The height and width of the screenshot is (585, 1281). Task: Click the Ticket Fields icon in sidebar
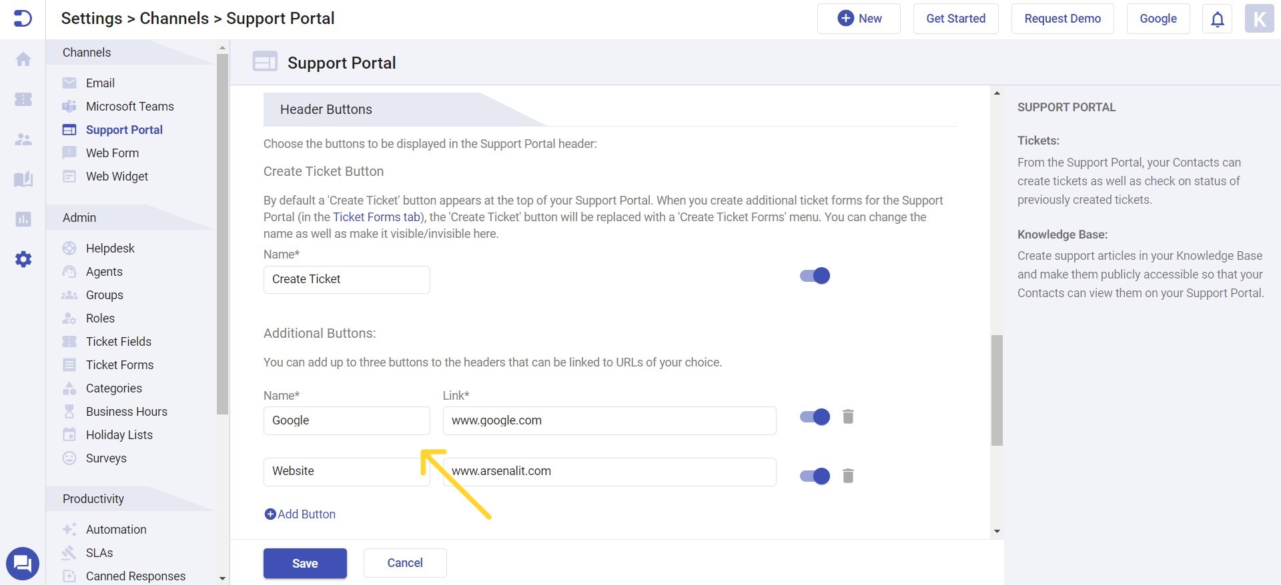click(x=69, y=342)
